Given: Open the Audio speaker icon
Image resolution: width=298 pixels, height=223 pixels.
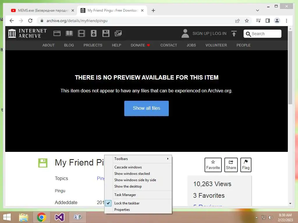Looking at the screenshot, I should click(x=93, y=33).
